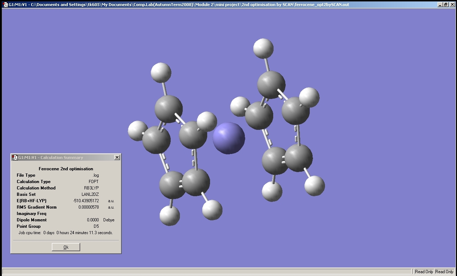Click the Calculation Summary title bar icon
The width and height of the screenshot is (457, 276).
coord(15,157)
